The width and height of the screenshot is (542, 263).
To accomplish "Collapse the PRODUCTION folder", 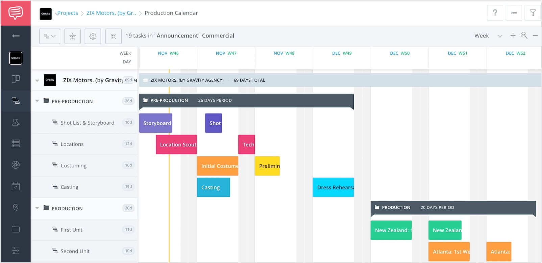I will point(37,208).
